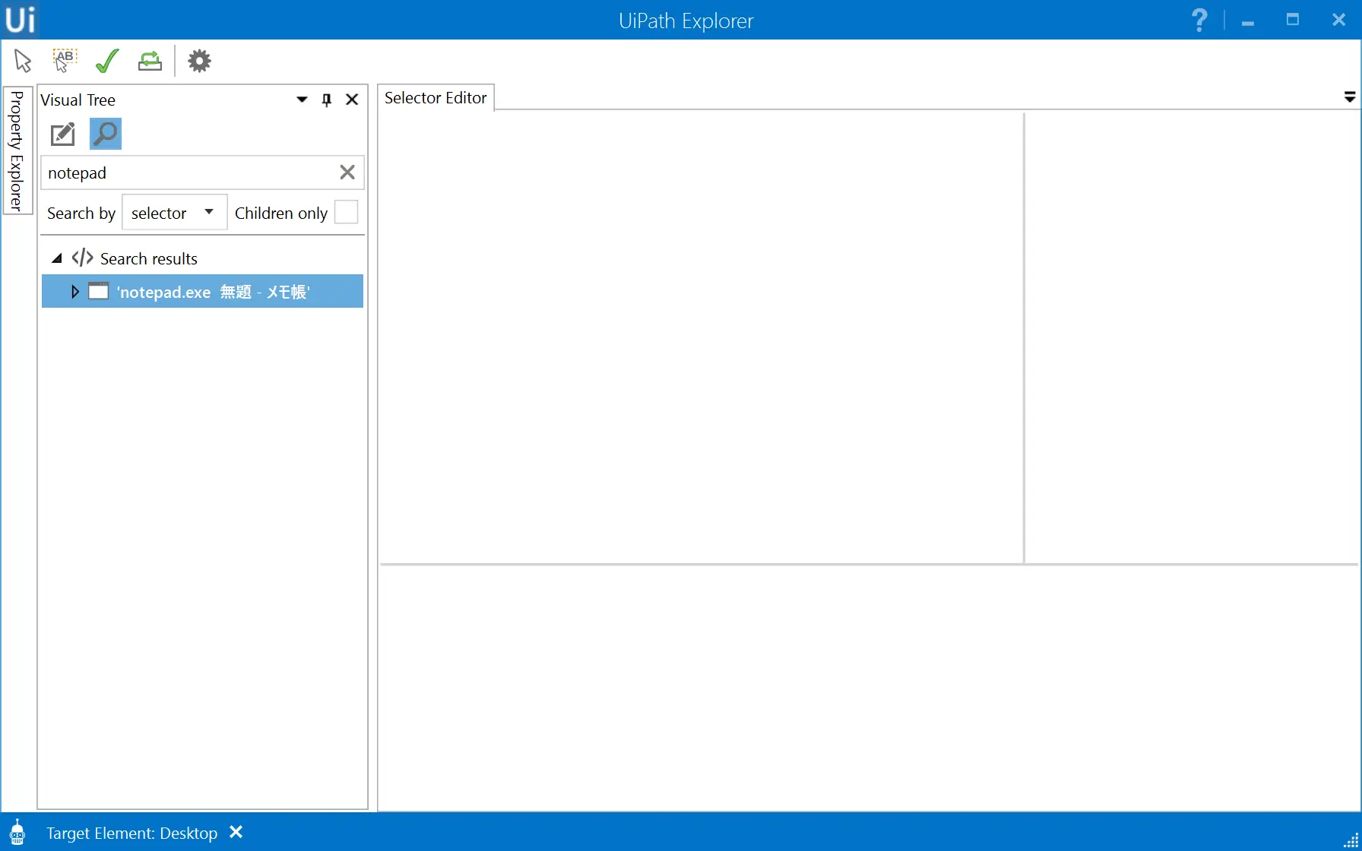Open the help question mark
Image resolution: width=1362 pixels, height=851 pixels.
[x=1199, y=20]
